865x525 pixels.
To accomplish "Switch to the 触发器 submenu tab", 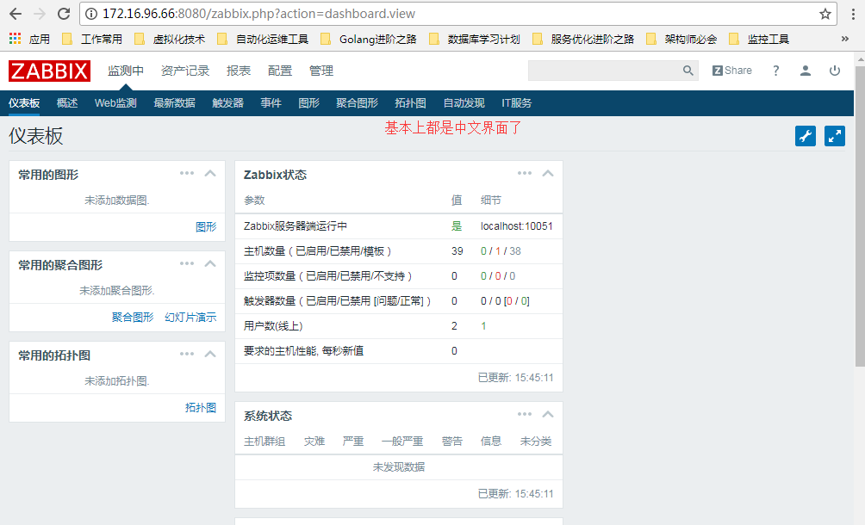I will (x=227, y=103).
